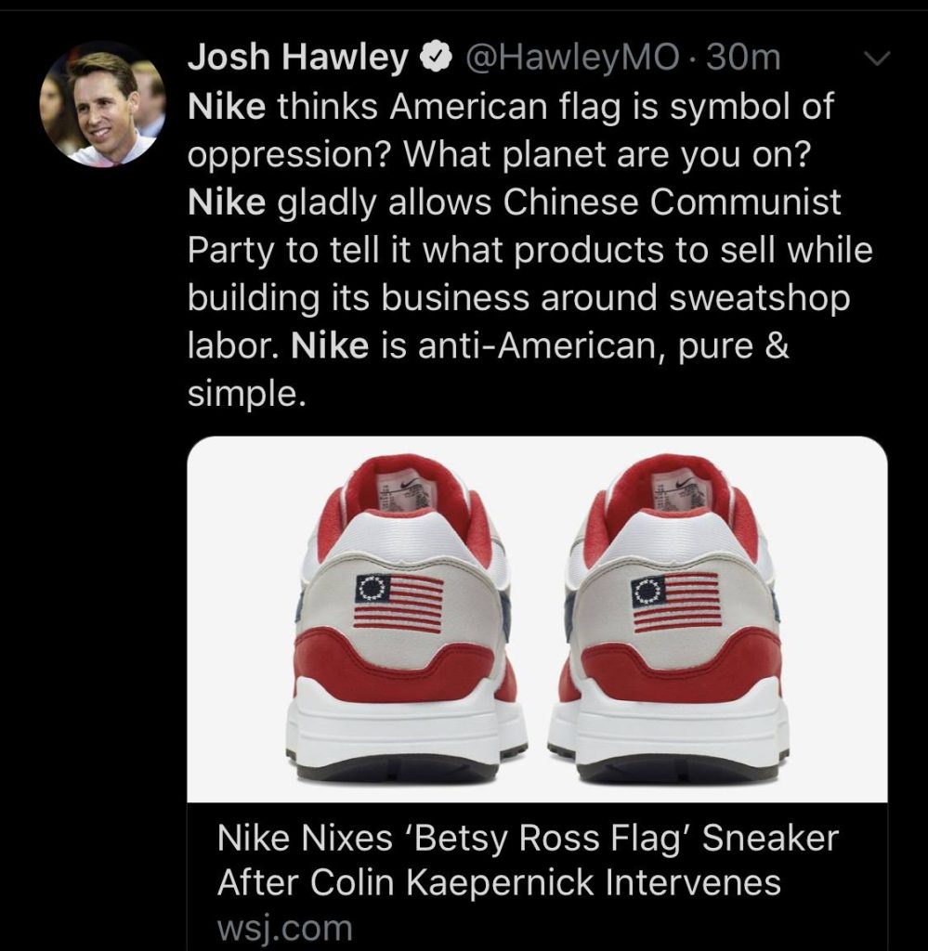Image resolution: width=928 pixels, height=951 pixels.
Task: Click bold Nike before 'gladly allows'
Action: (227, 202)
